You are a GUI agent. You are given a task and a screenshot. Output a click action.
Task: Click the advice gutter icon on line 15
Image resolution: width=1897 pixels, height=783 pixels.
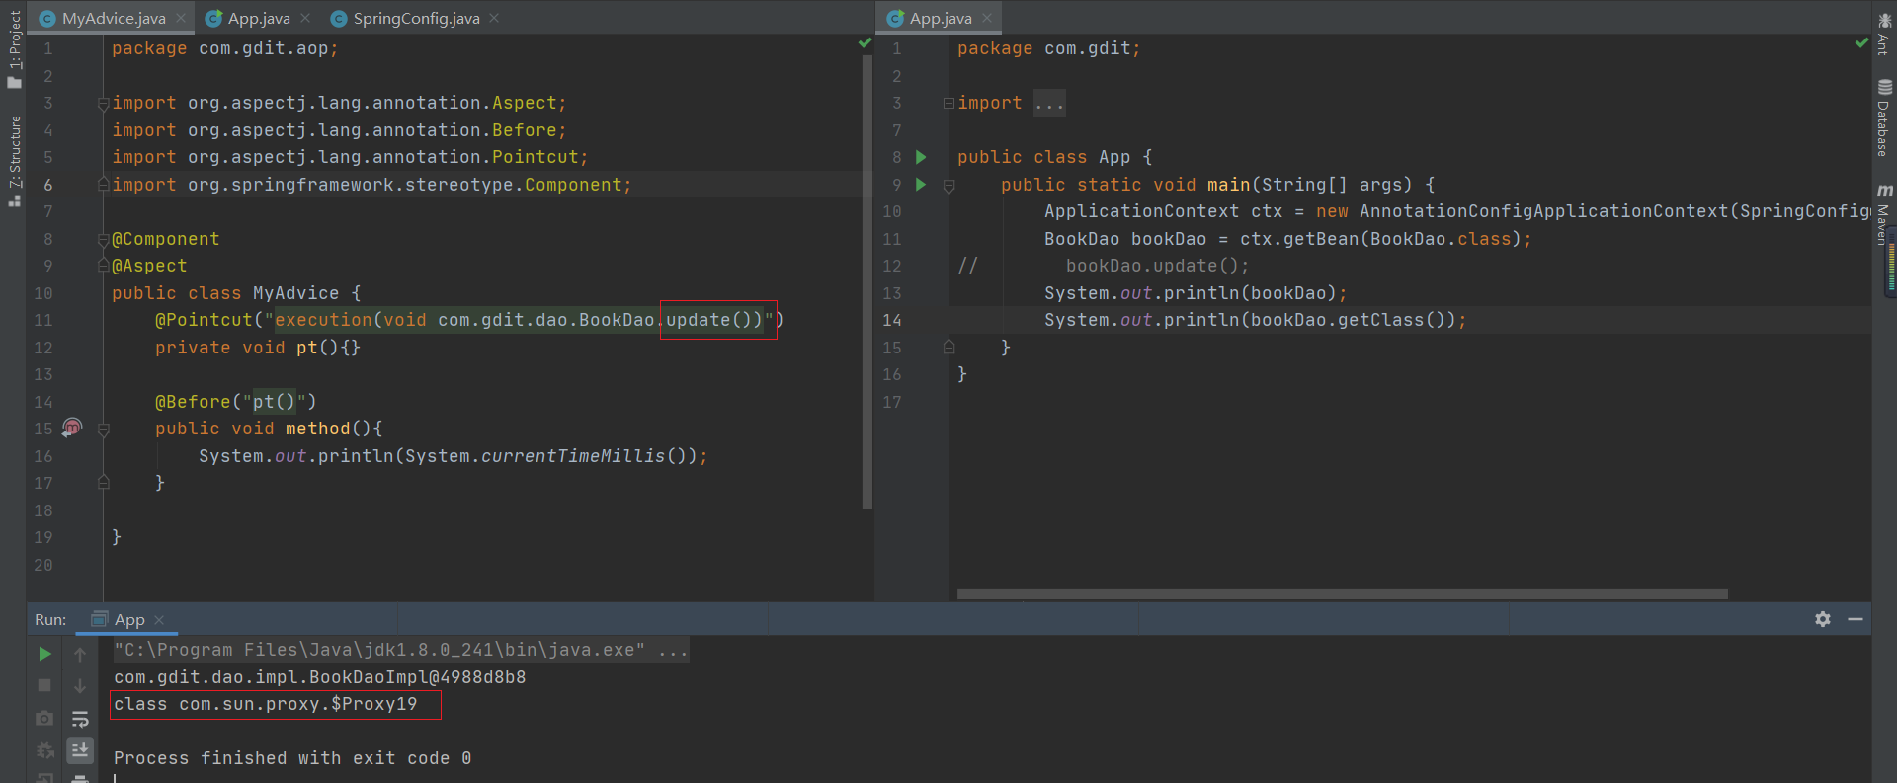(72, 428)
